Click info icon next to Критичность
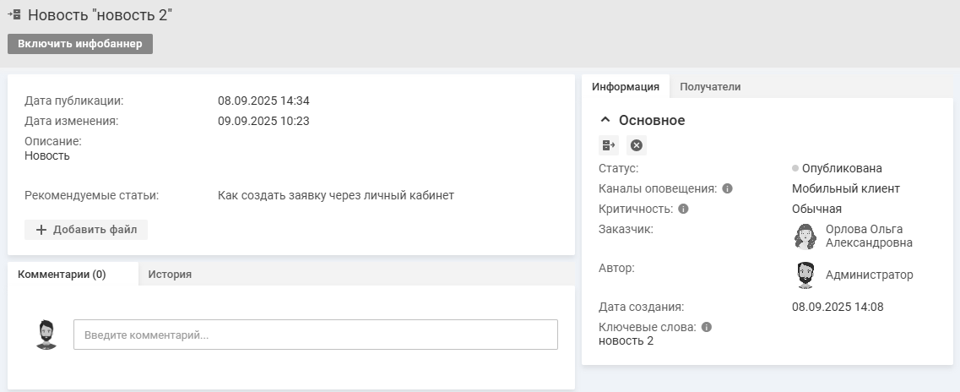 coord(683,209)
